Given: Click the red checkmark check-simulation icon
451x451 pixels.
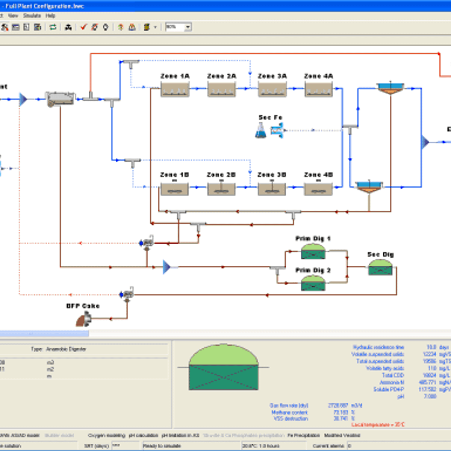Looking at the screenshot, I should click(x=83, y=27).
